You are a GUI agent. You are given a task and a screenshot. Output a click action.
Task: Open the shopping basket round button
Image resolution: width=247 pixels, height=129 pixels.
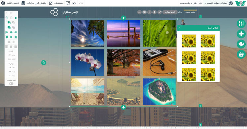tap(241, 54)
